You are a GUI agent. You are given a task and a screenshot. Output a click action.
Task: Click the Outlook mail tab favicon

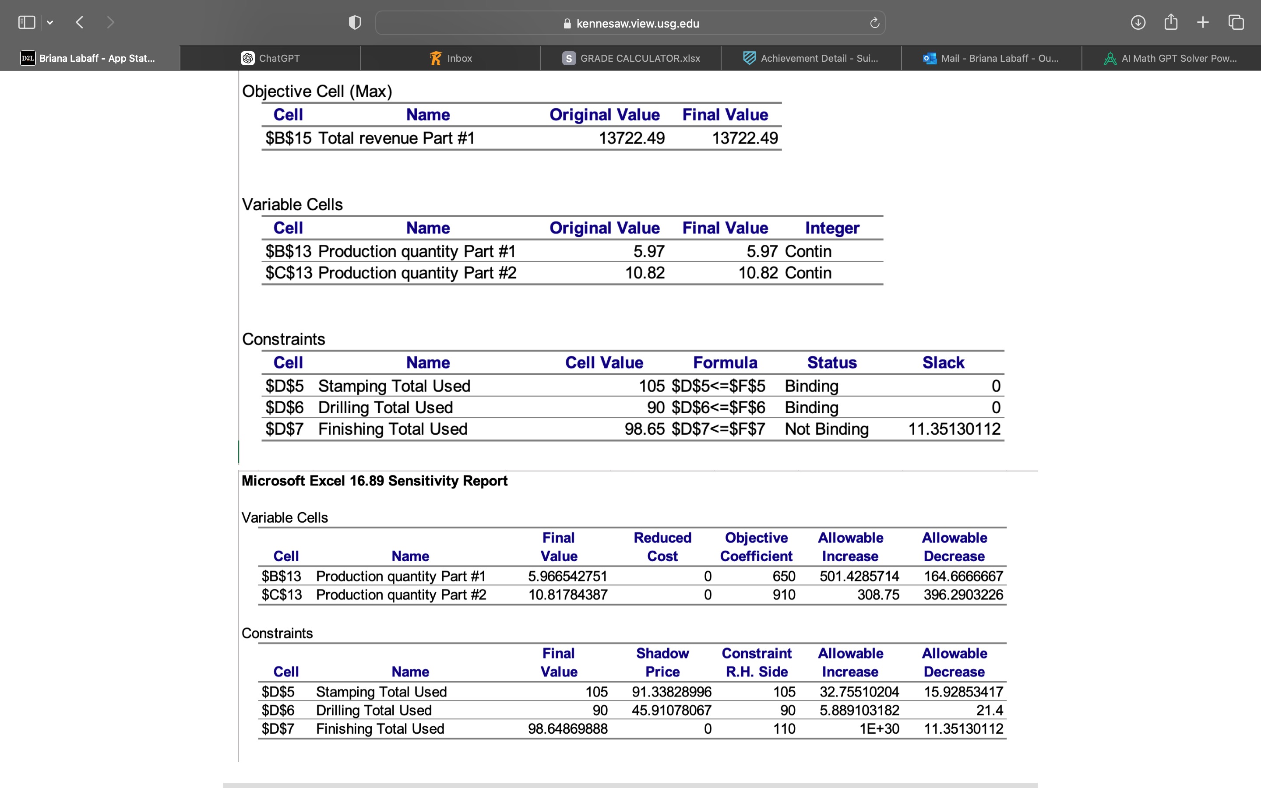pos(930,58)
